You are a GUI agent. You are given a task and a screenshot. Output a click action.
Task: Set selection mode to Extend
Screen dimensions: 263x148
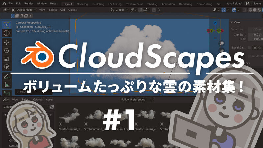17,16
